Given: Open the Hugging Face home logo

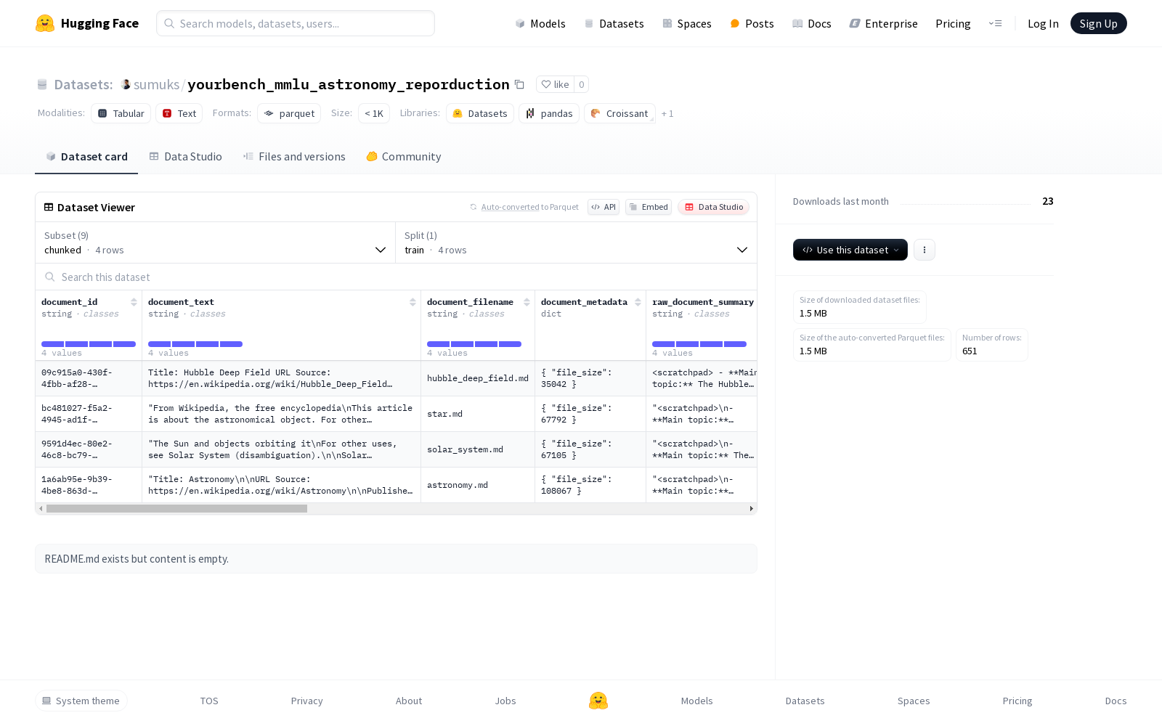Looking at the screenshot, I should [x=87, y=23].
